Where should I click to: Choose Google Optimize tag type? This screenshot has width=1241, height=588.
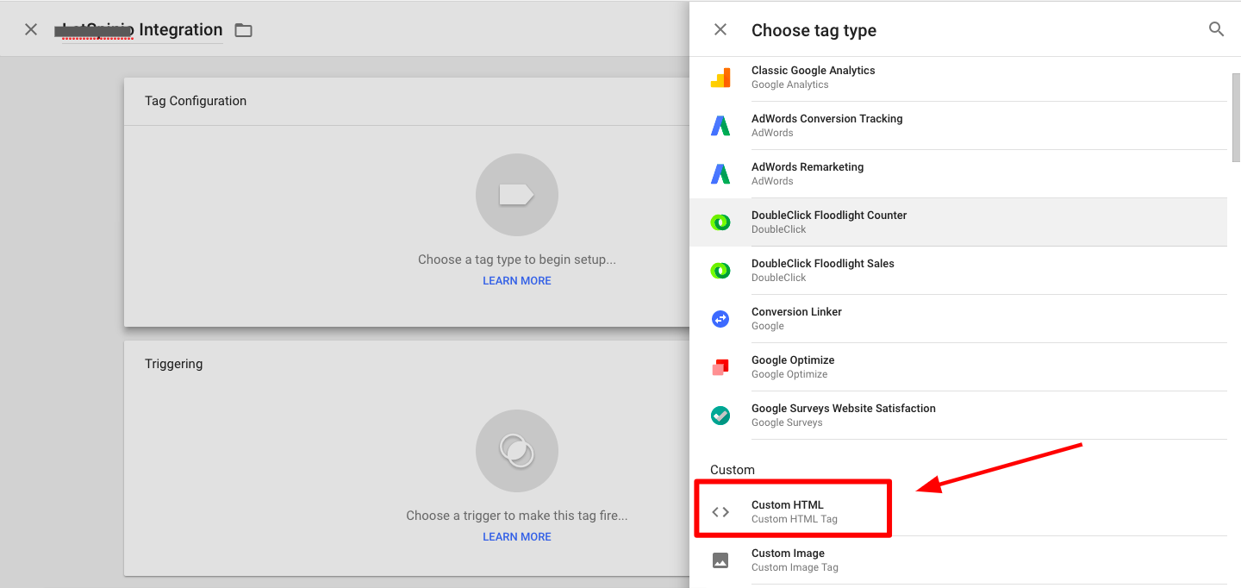pos(958,367)
